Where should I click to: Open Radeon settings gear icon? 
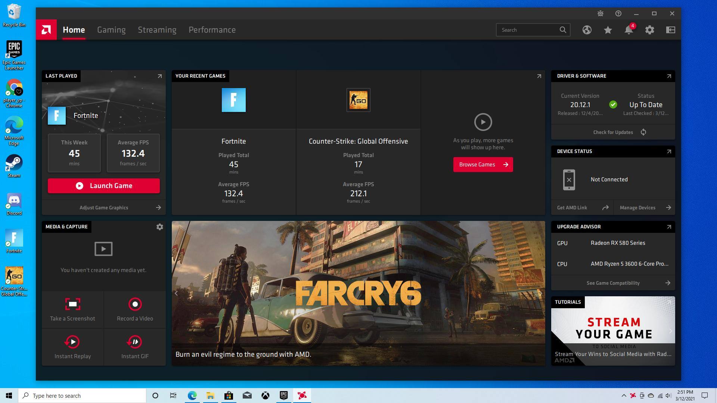[650, 30]
